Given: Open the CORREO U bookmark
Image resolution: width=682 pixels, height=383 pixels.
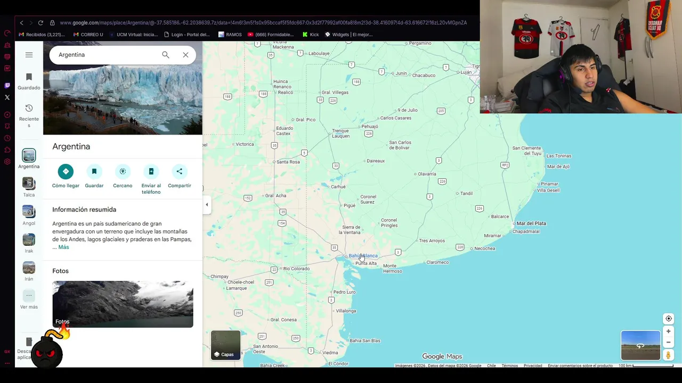Looking at the screenshot, I should pyautogui.click(x=88, y=35).
